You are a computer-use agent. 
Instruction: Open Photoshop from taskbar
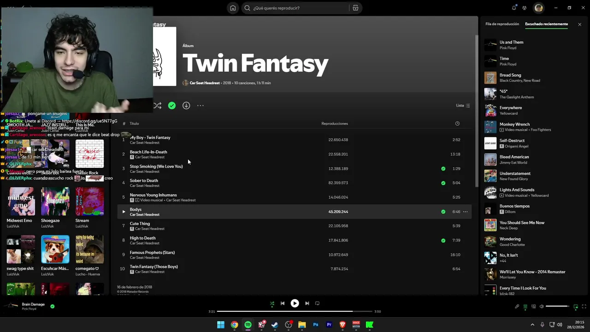[x=315, y=325]
